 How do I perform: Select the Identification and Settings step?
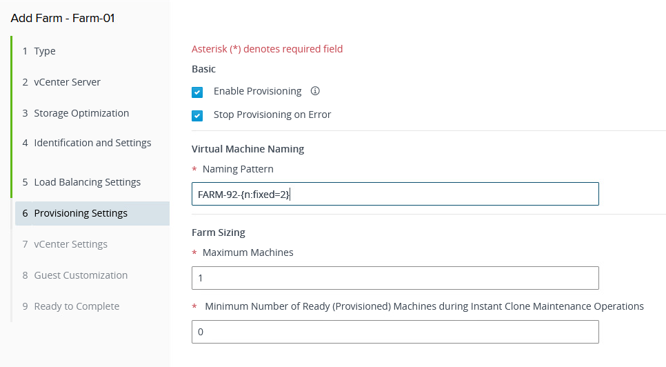tap(92, 143)
